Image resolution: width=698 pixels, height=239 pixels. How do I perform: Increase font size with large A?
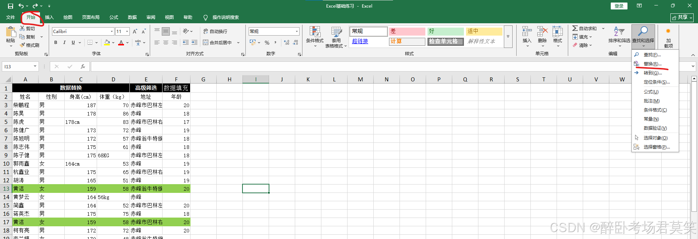[x=135, y=31]
